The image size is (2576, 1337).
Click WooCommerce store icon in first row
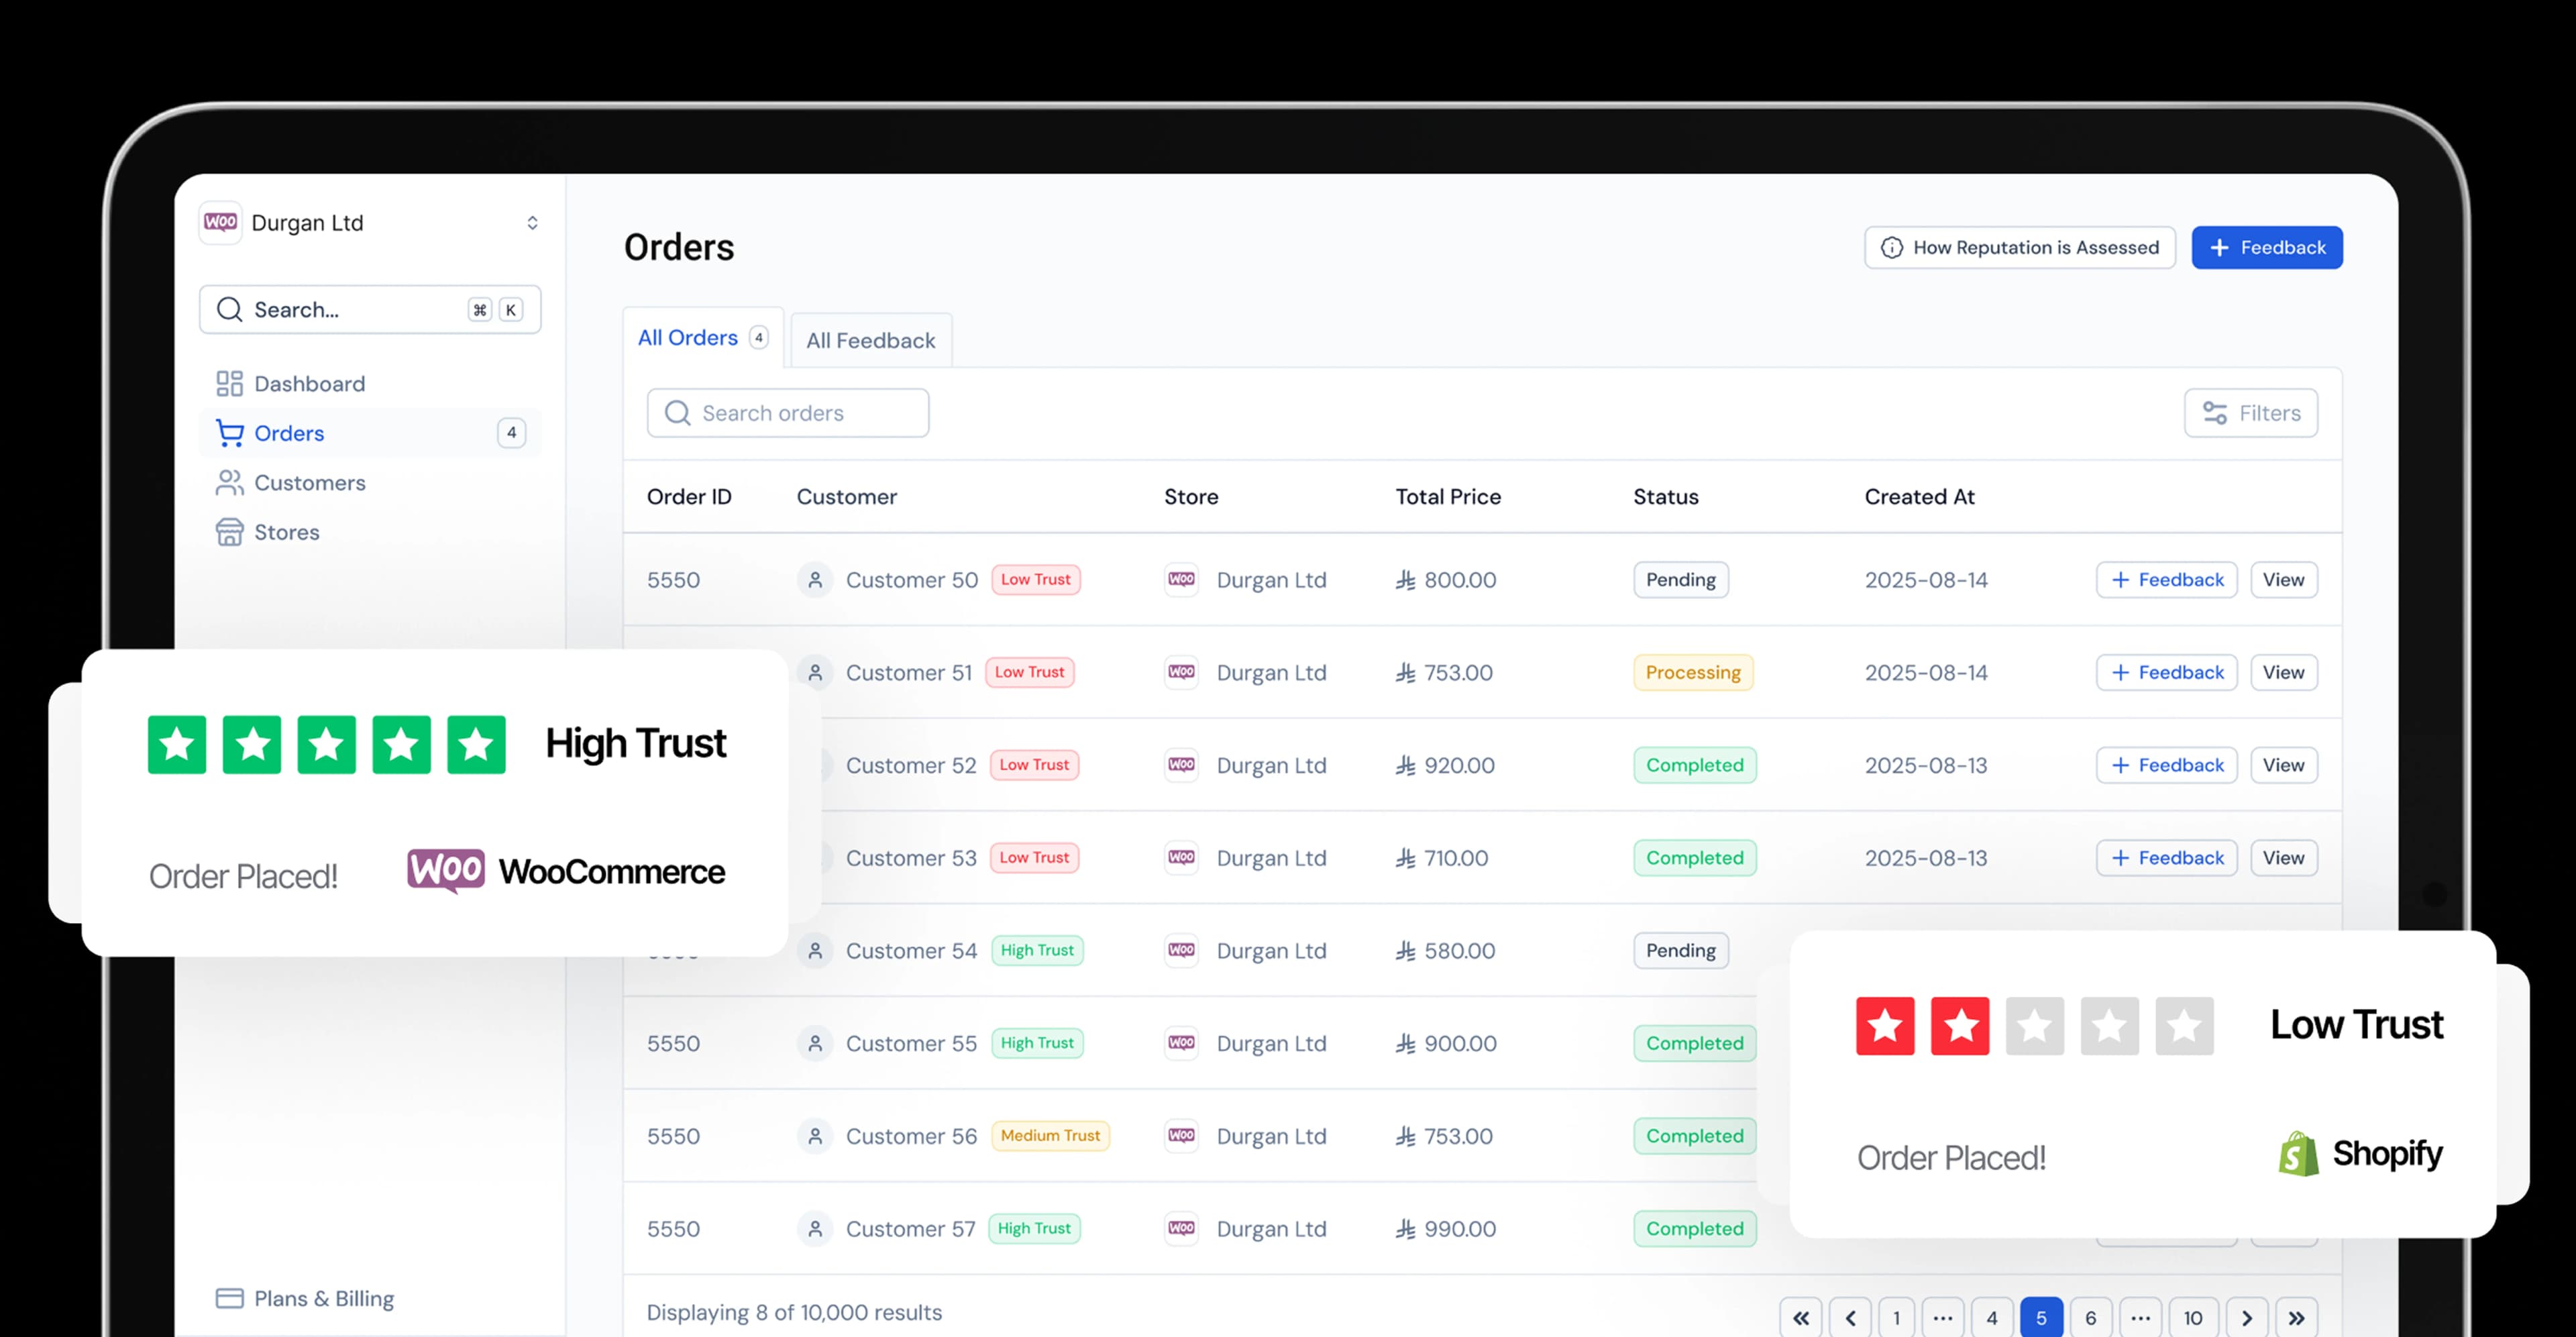click(1181, 580)
